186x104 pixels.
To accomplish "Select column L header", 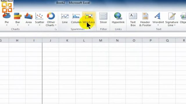I will point(84,40).
